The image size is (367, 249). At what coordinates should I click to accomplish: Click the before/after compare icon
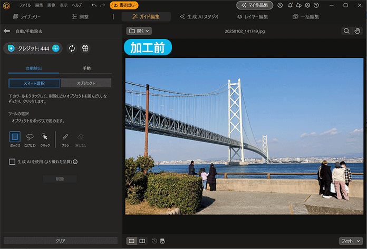pyautogui.click(x=162, y=241)
